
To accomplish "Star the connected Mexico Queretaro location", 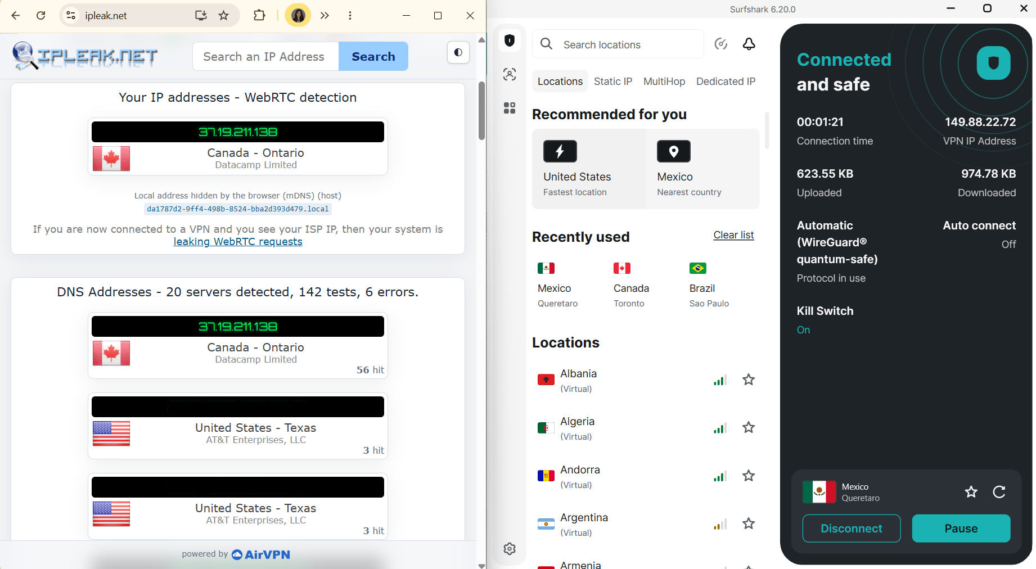I will [x=971, y=492].
